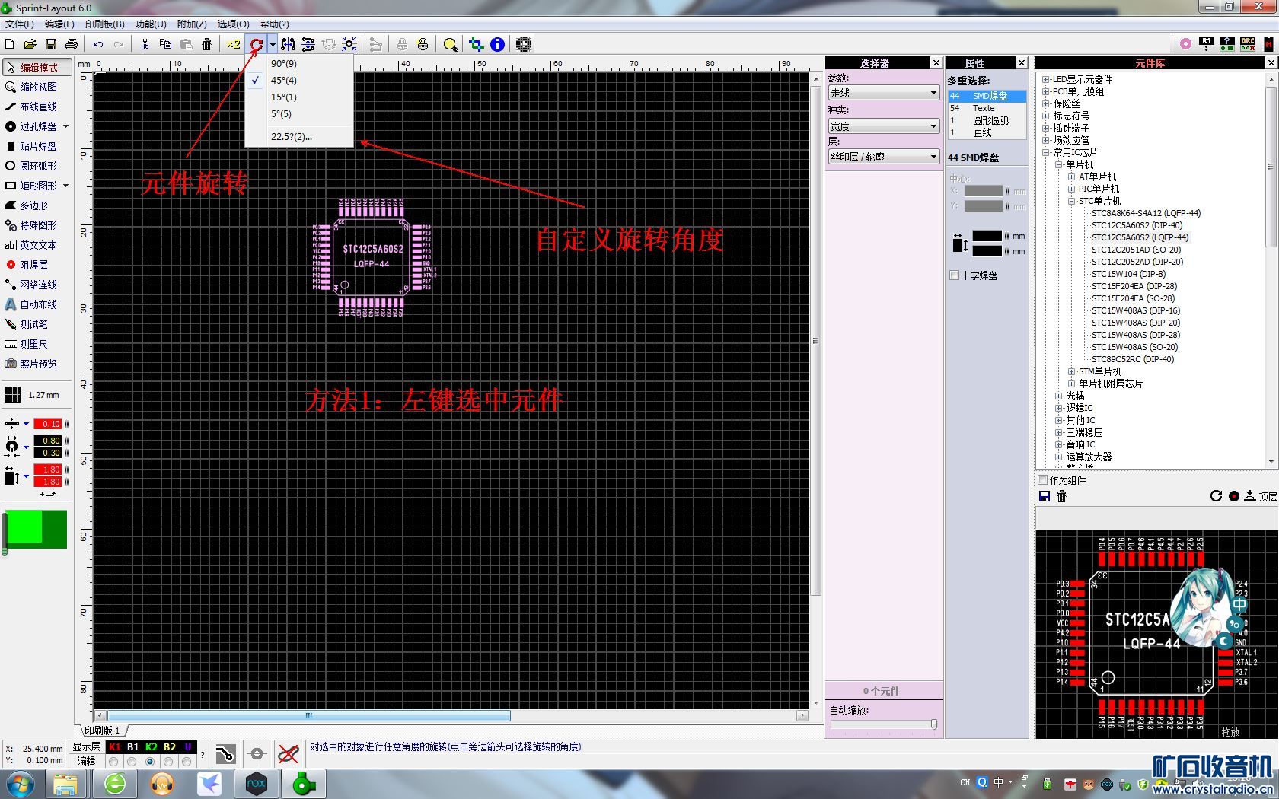Expand 光耦 library node
Image resolution: width=1279 pixels, height=799 pixels.
pyautogui.click(x=1058, y=396)
